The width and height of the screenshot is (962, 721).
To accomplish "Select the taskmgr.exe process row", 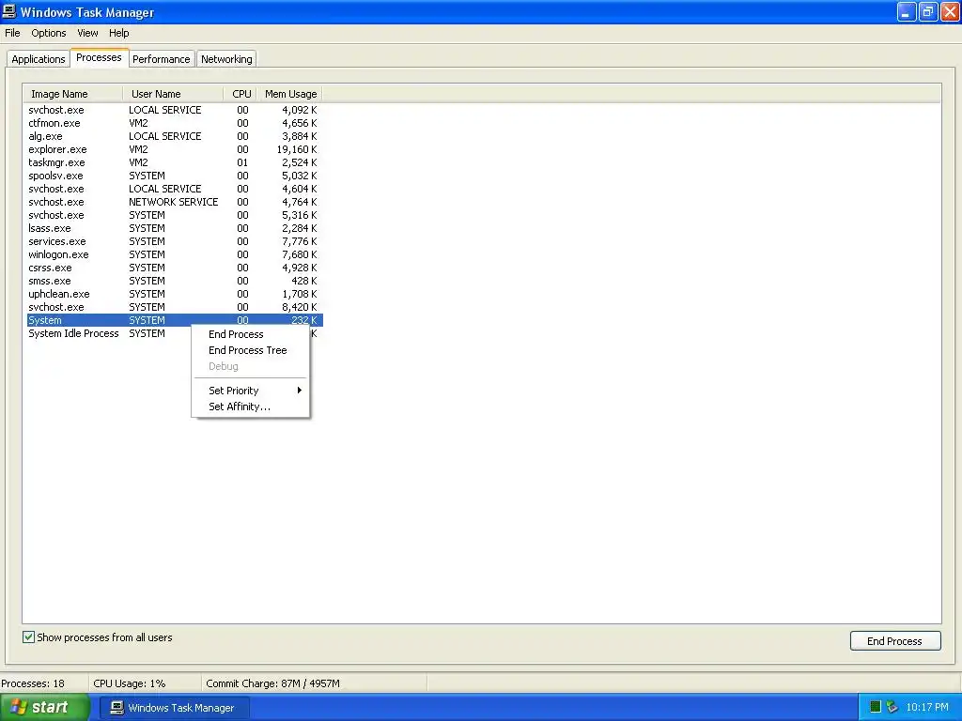I will click(175, 162).
